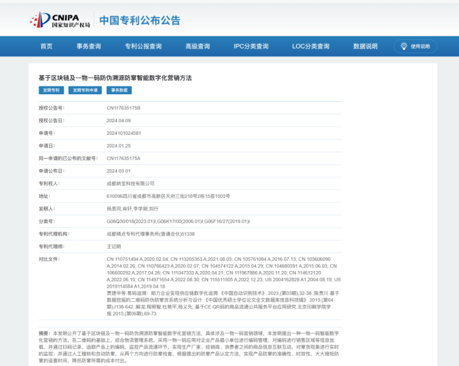Click the 事务数据 button
The height and width of the screenshot is (366, 459).
coord(119,90)
